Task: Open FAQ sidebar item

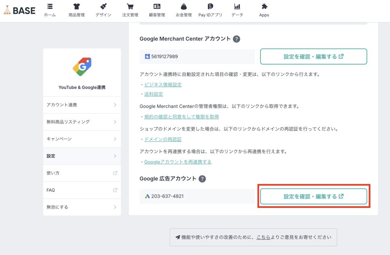Action: point(82,190)
